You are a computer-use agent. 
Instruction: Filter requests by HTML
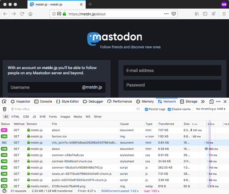(15, 116)
